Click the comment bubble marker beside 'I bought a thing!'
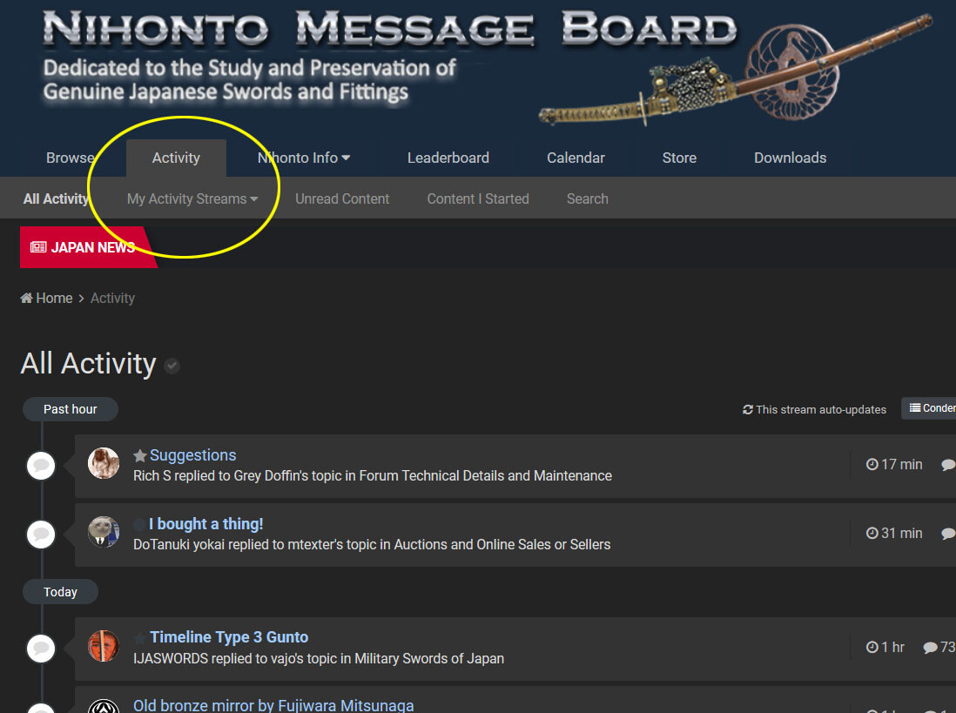Viewport: 956px width, 713px height. (x=41, y=535)
